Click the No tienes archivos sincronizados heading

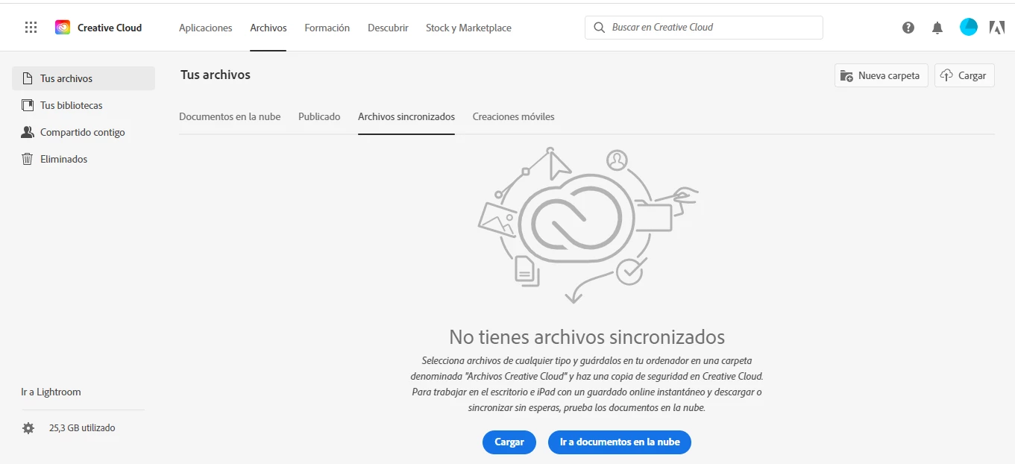pyautogui.click(x=587, y=336)
